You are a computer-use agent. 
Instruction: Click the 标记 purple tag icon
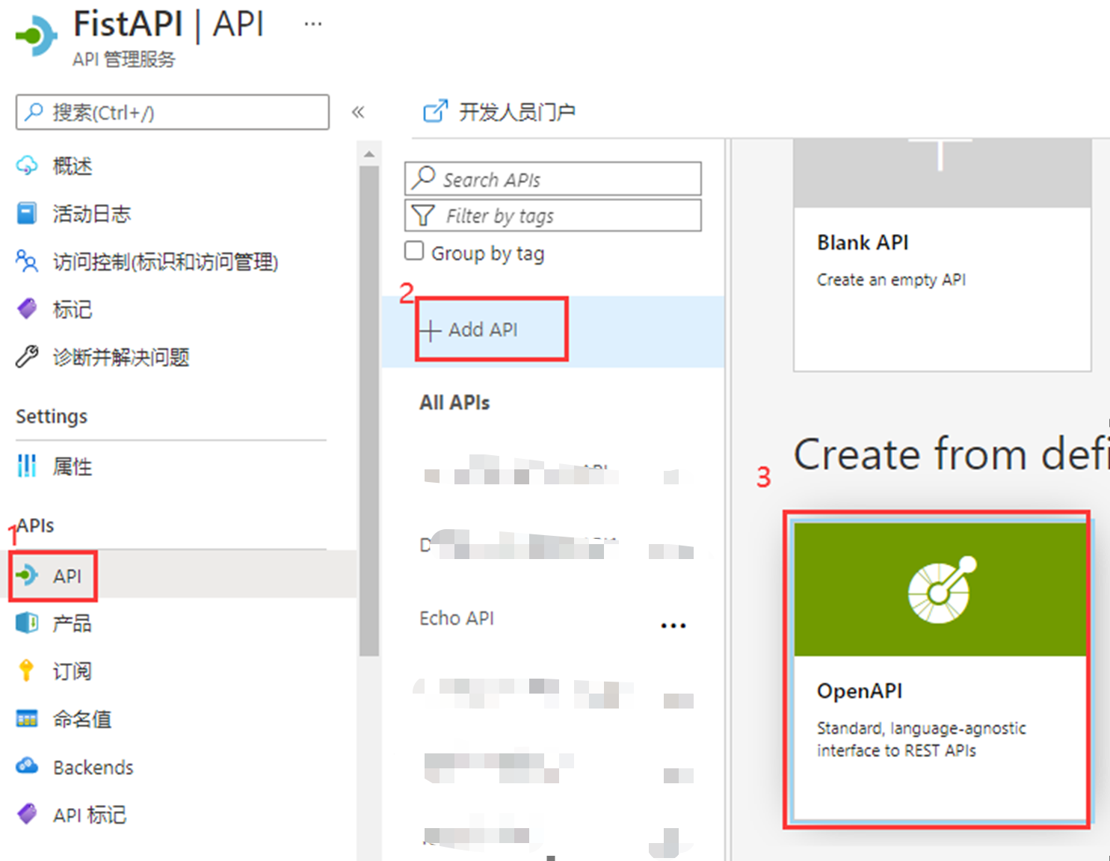point(27,309)
